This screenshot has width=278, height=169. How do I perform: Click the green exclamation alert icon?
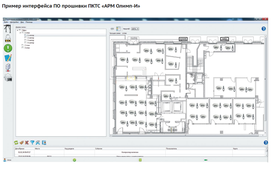[8, 48]
